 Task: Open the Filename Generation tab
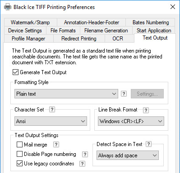(106, 31)
